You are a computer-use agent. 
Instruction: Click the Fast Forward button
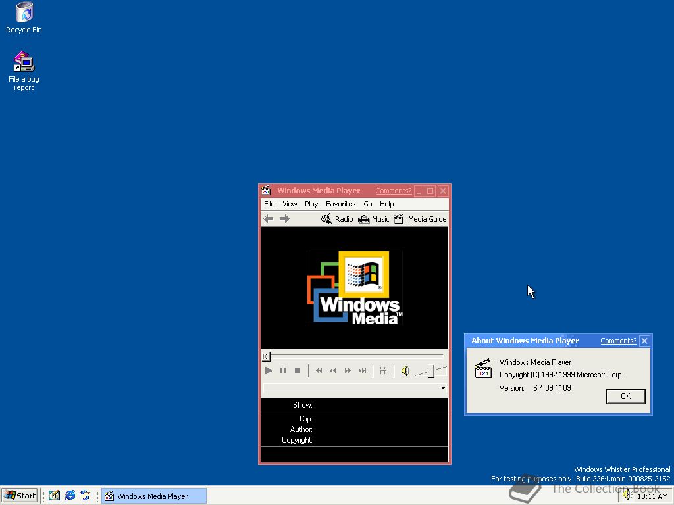coord(348,371)
